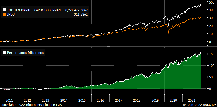The height and width of the screenshot is (107, 217).
Task: Select the 2014 year label on time axis
Action: click(64, 100)
